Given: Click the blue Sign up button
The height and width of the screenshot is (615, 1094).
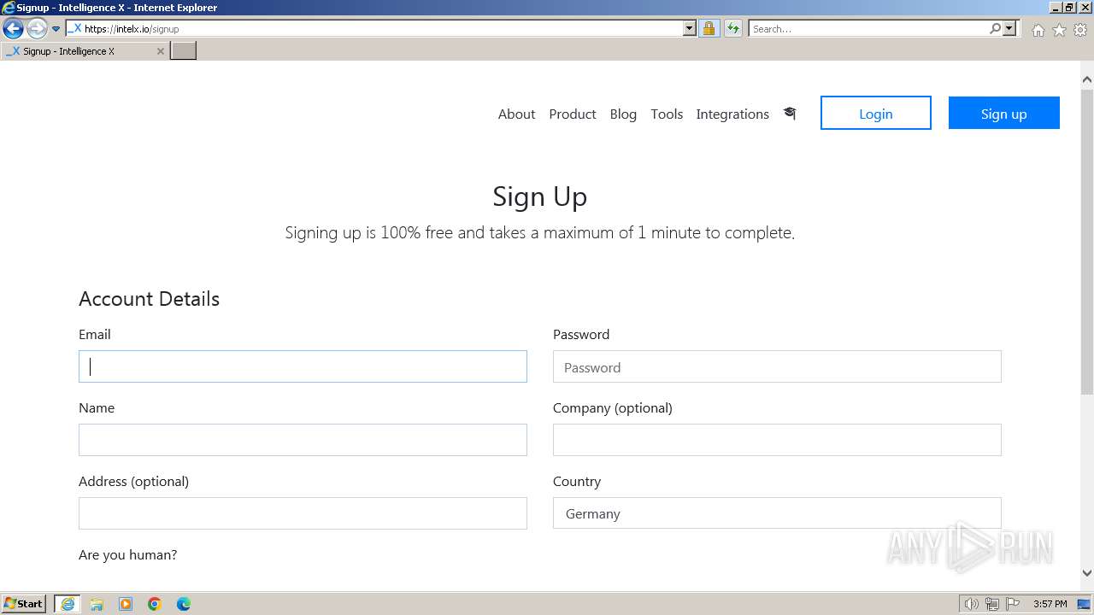Looking at the screenshot, I should coord(1004,113).
